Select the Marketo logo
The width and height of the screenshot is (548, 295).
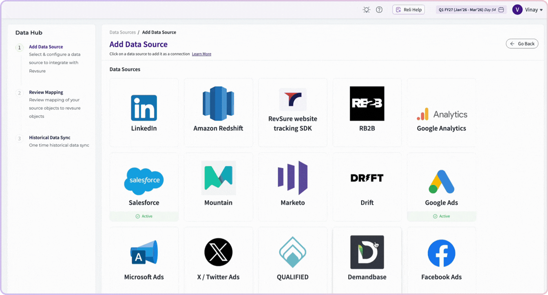pyautogui.click(x=293, y=178)
